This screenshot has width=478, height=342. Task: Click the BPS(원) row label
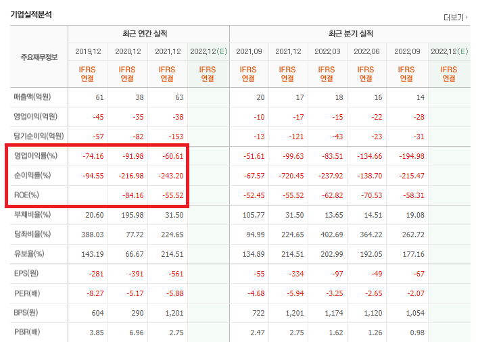pos(26,313)
